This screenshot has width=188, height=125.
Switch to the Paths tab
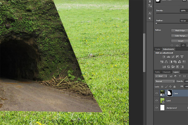point(157,72)
